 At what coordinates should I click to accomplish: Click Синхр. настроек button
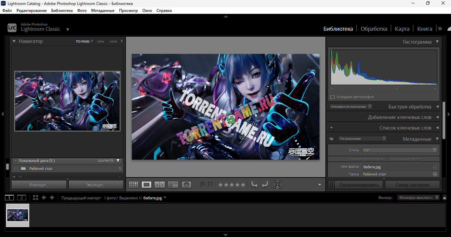(412, 185)
